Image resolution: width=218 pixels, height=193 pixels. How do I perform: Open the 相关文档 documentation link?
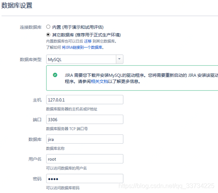tap(100, 82)
